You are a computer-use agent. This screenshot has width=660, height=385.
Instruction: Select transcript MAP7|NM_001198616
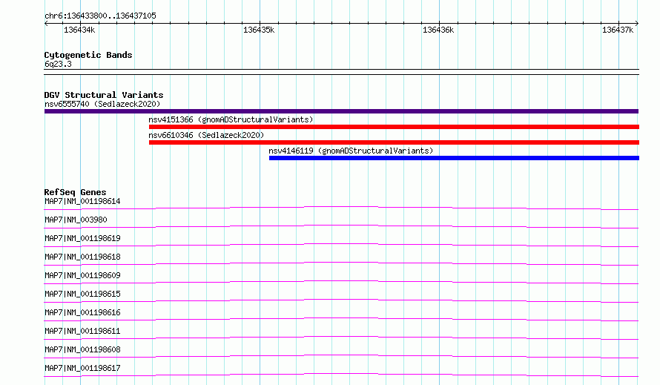click(x=82, y=312)
